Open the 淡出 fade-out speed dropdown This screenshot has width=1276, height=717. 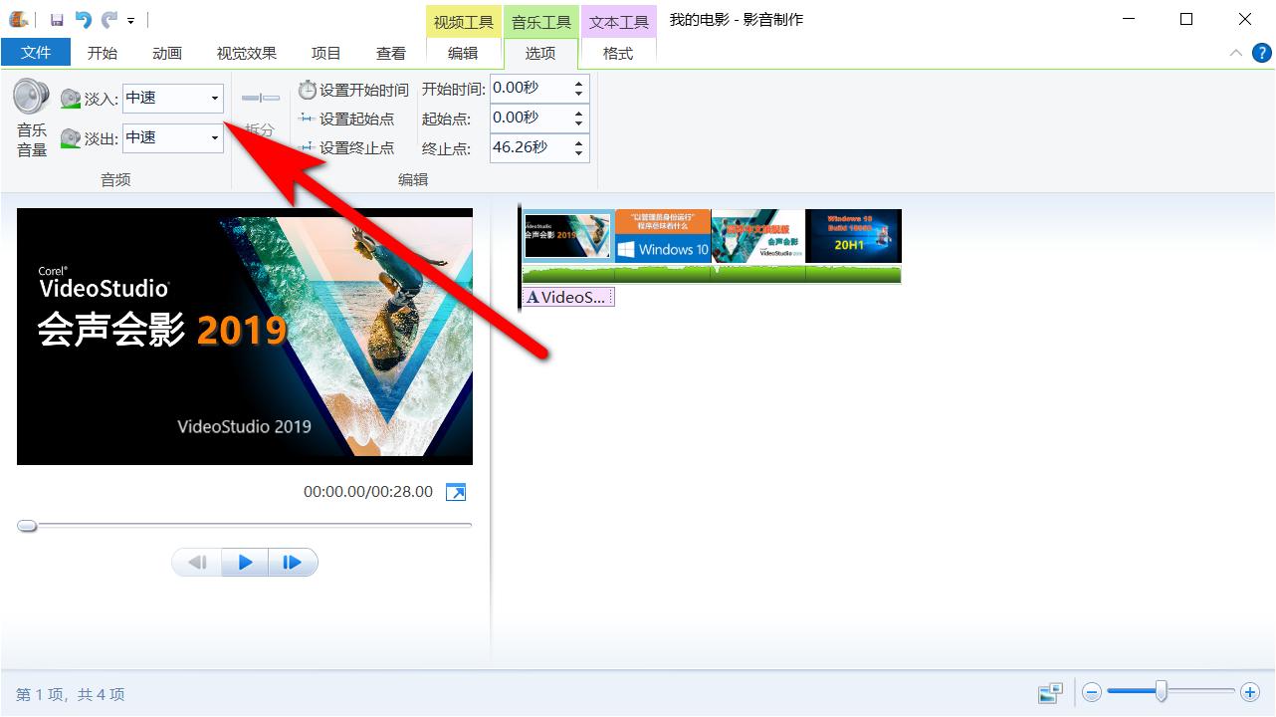pos(213,137)
